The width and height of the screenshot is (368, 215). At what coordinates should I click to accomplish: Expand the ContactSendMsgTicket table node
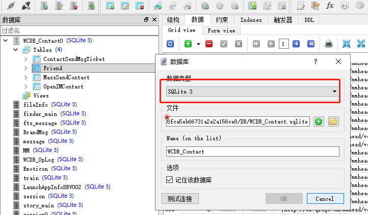tap(26, 59)
